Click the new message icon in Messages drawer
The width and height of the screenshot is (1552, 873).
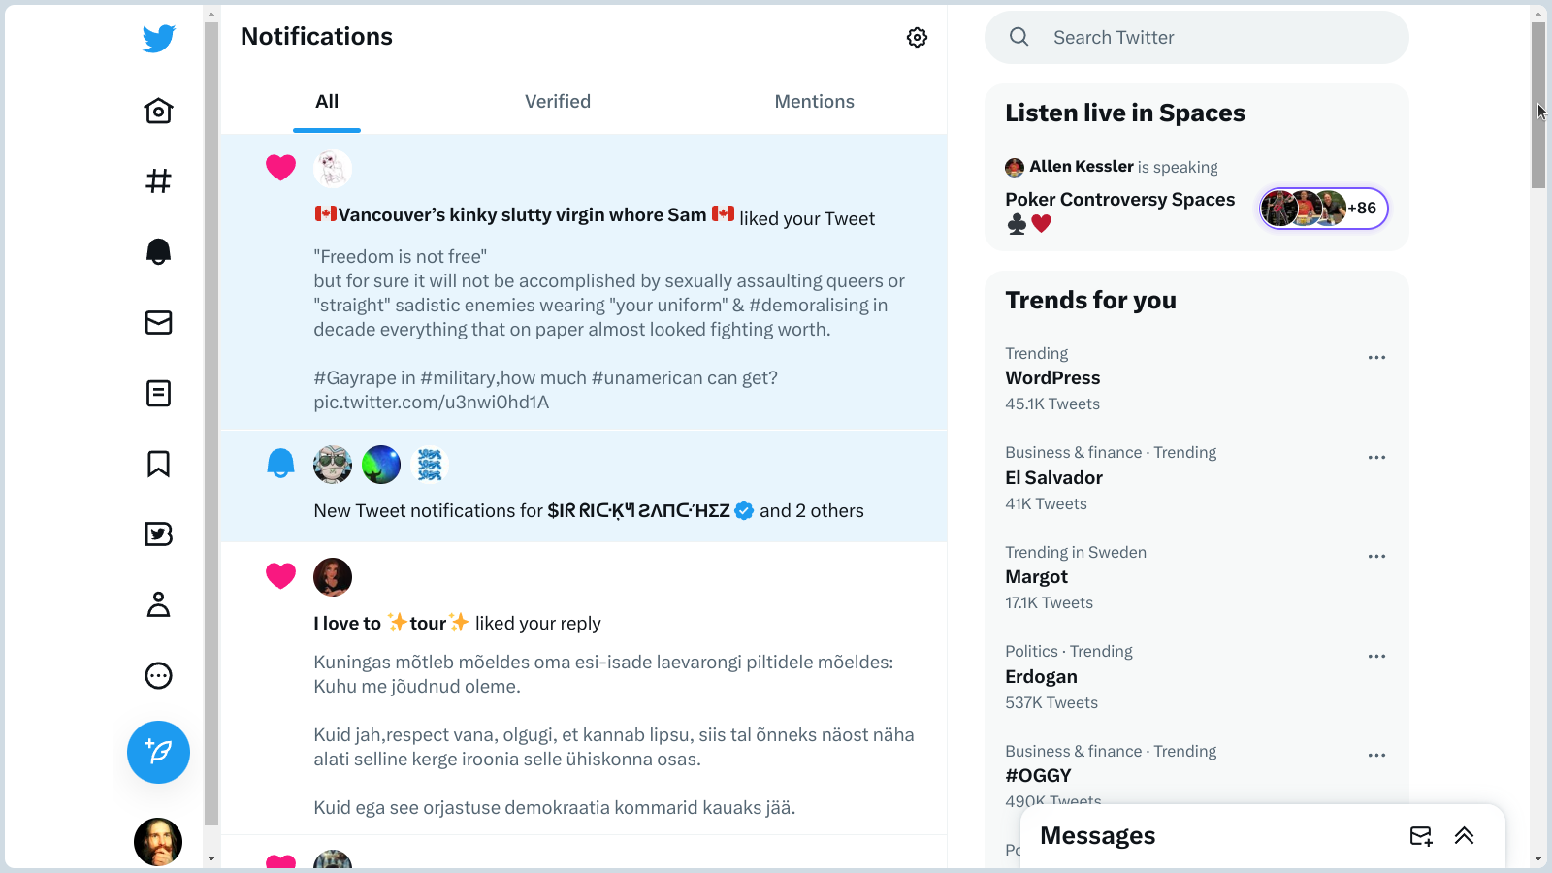(1420, 836)
